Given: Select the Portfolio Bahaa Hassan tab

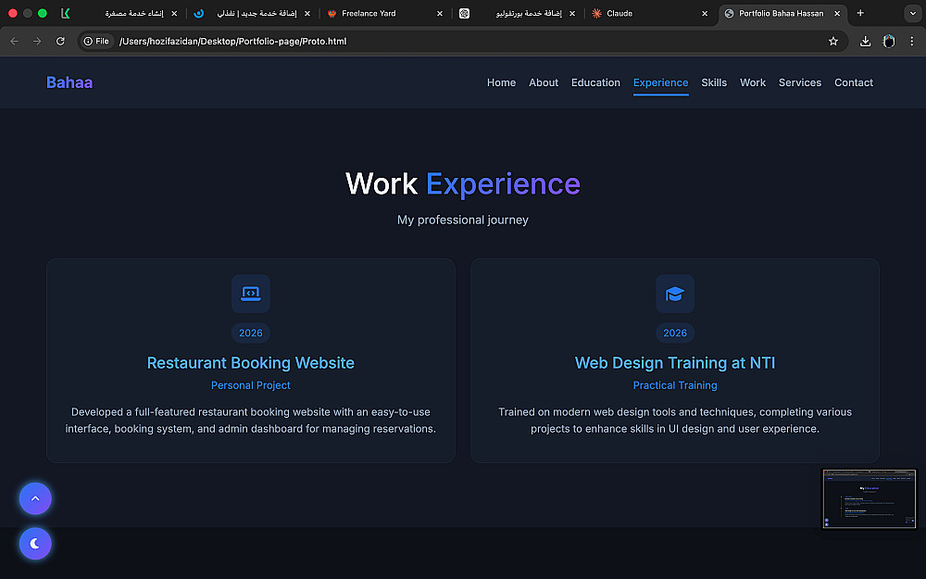Looking at the screenshot, I should click(782, 13).
